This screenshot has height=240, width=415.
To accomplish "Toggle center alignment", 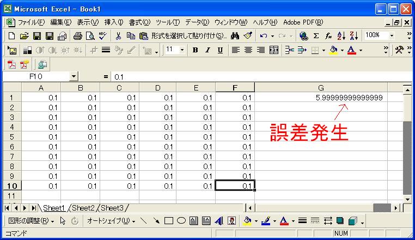I will click(248, 50).
